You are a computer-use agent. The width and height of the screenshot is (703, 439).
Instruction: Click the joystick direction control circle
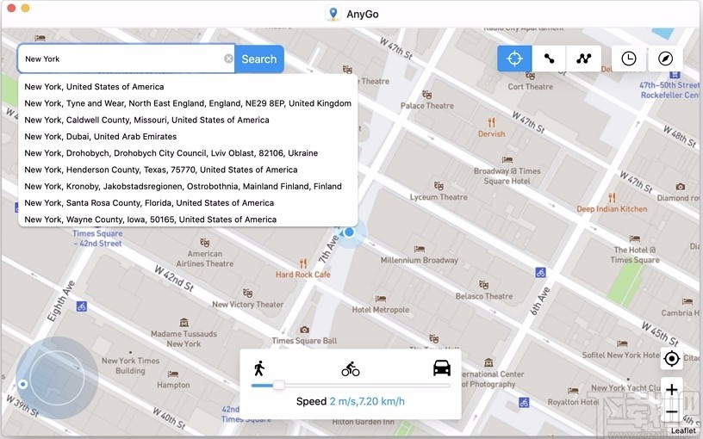(x=57, y=378)
